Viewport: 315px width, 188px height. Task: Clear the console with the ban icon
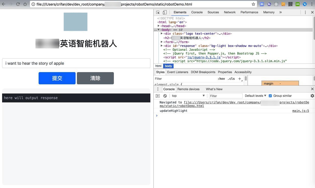[x=165, y=96]
